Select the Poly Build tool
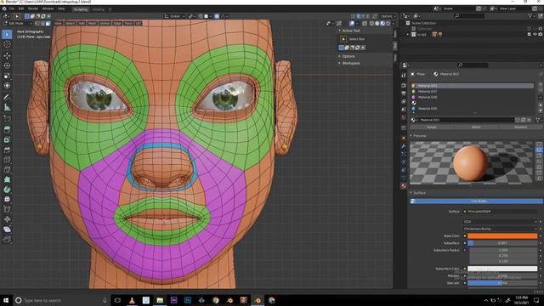The height and width of the screenshot is (306, 544). (7, 179)
